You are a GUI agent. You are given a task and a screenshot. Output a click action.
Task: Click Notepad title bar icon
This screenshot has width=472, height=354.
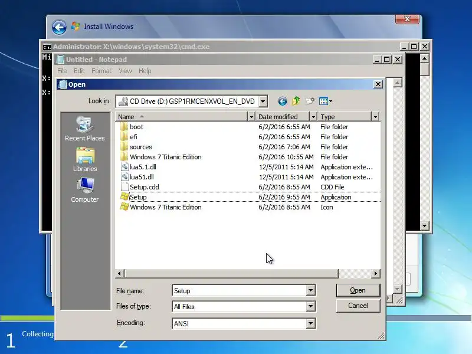(61, 60)
